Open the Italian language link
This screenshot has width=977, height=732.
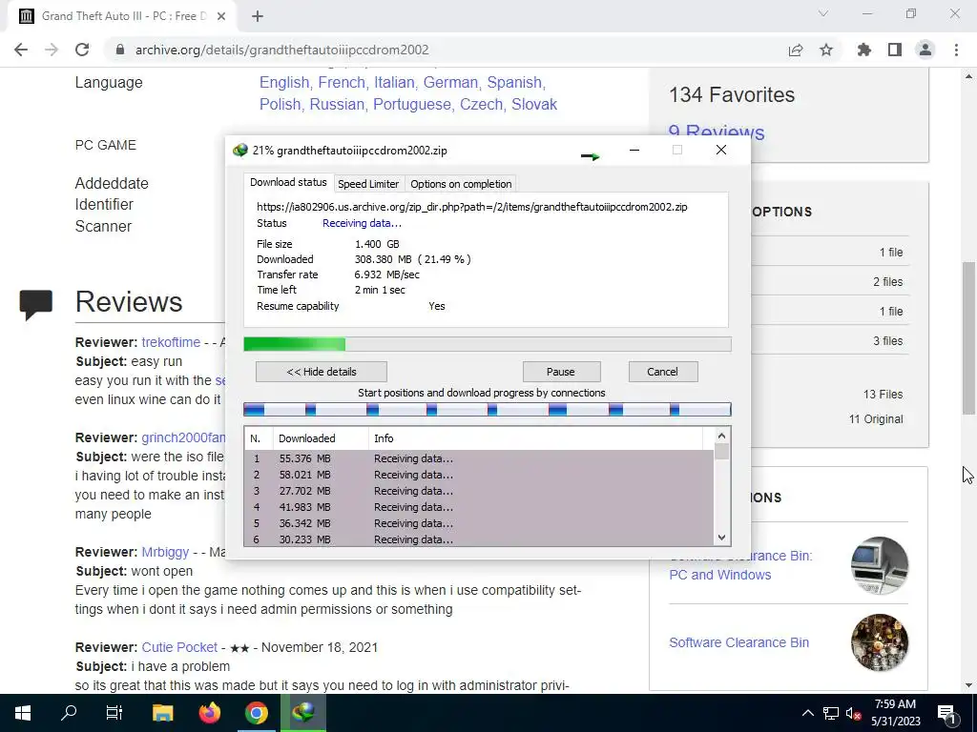click(394, 82)
